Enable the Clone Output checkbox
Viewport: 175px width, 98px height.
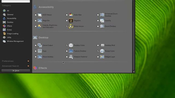[x=36, y=45]
